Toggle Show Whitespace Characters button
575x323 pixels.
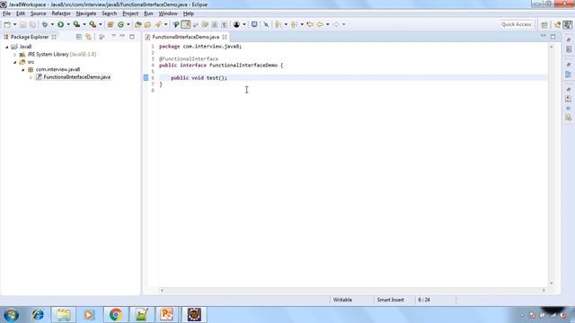(x=224, y=24)
